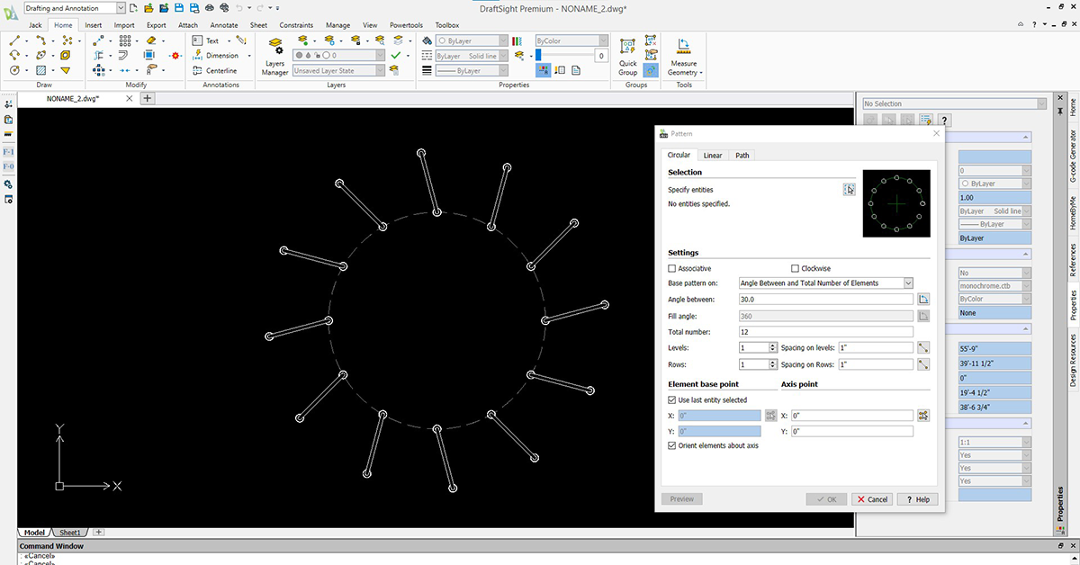Viewport: 1080px width, 565px height.
Task: Uncheck Use last entity selected
Action: tap(671, 401)
